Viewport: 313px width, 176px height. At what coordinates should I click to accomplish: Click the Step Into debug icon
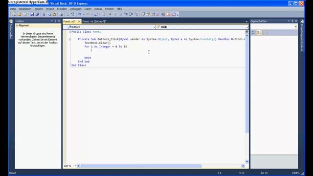tap(126, 14)
